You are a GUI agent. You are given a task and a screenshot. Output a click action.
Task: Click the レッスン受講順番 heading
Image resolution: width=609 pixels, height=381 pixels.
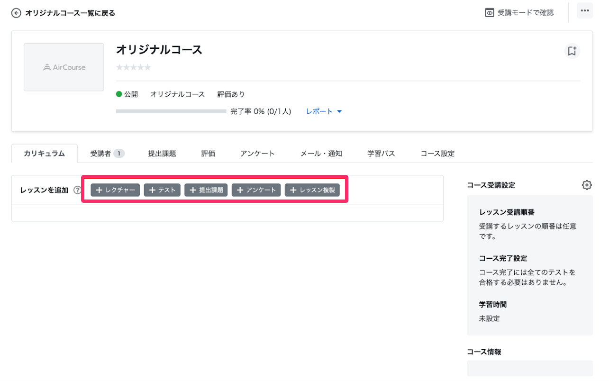(x=507, y=212)
